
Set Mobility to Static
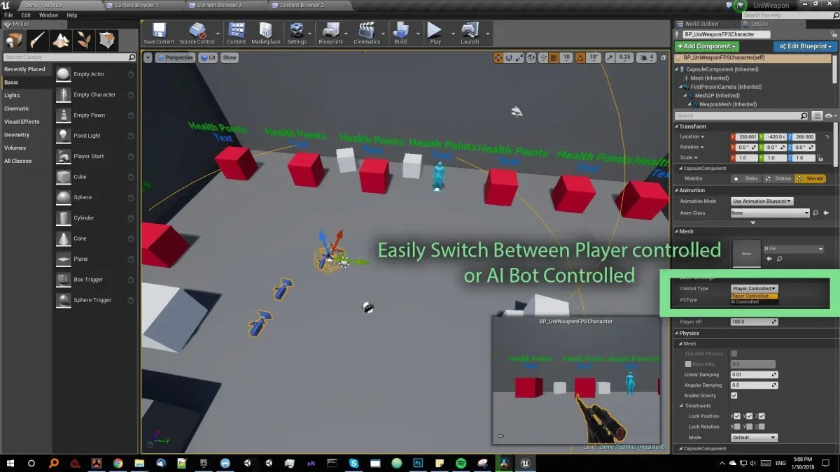[x=746, y=178]
